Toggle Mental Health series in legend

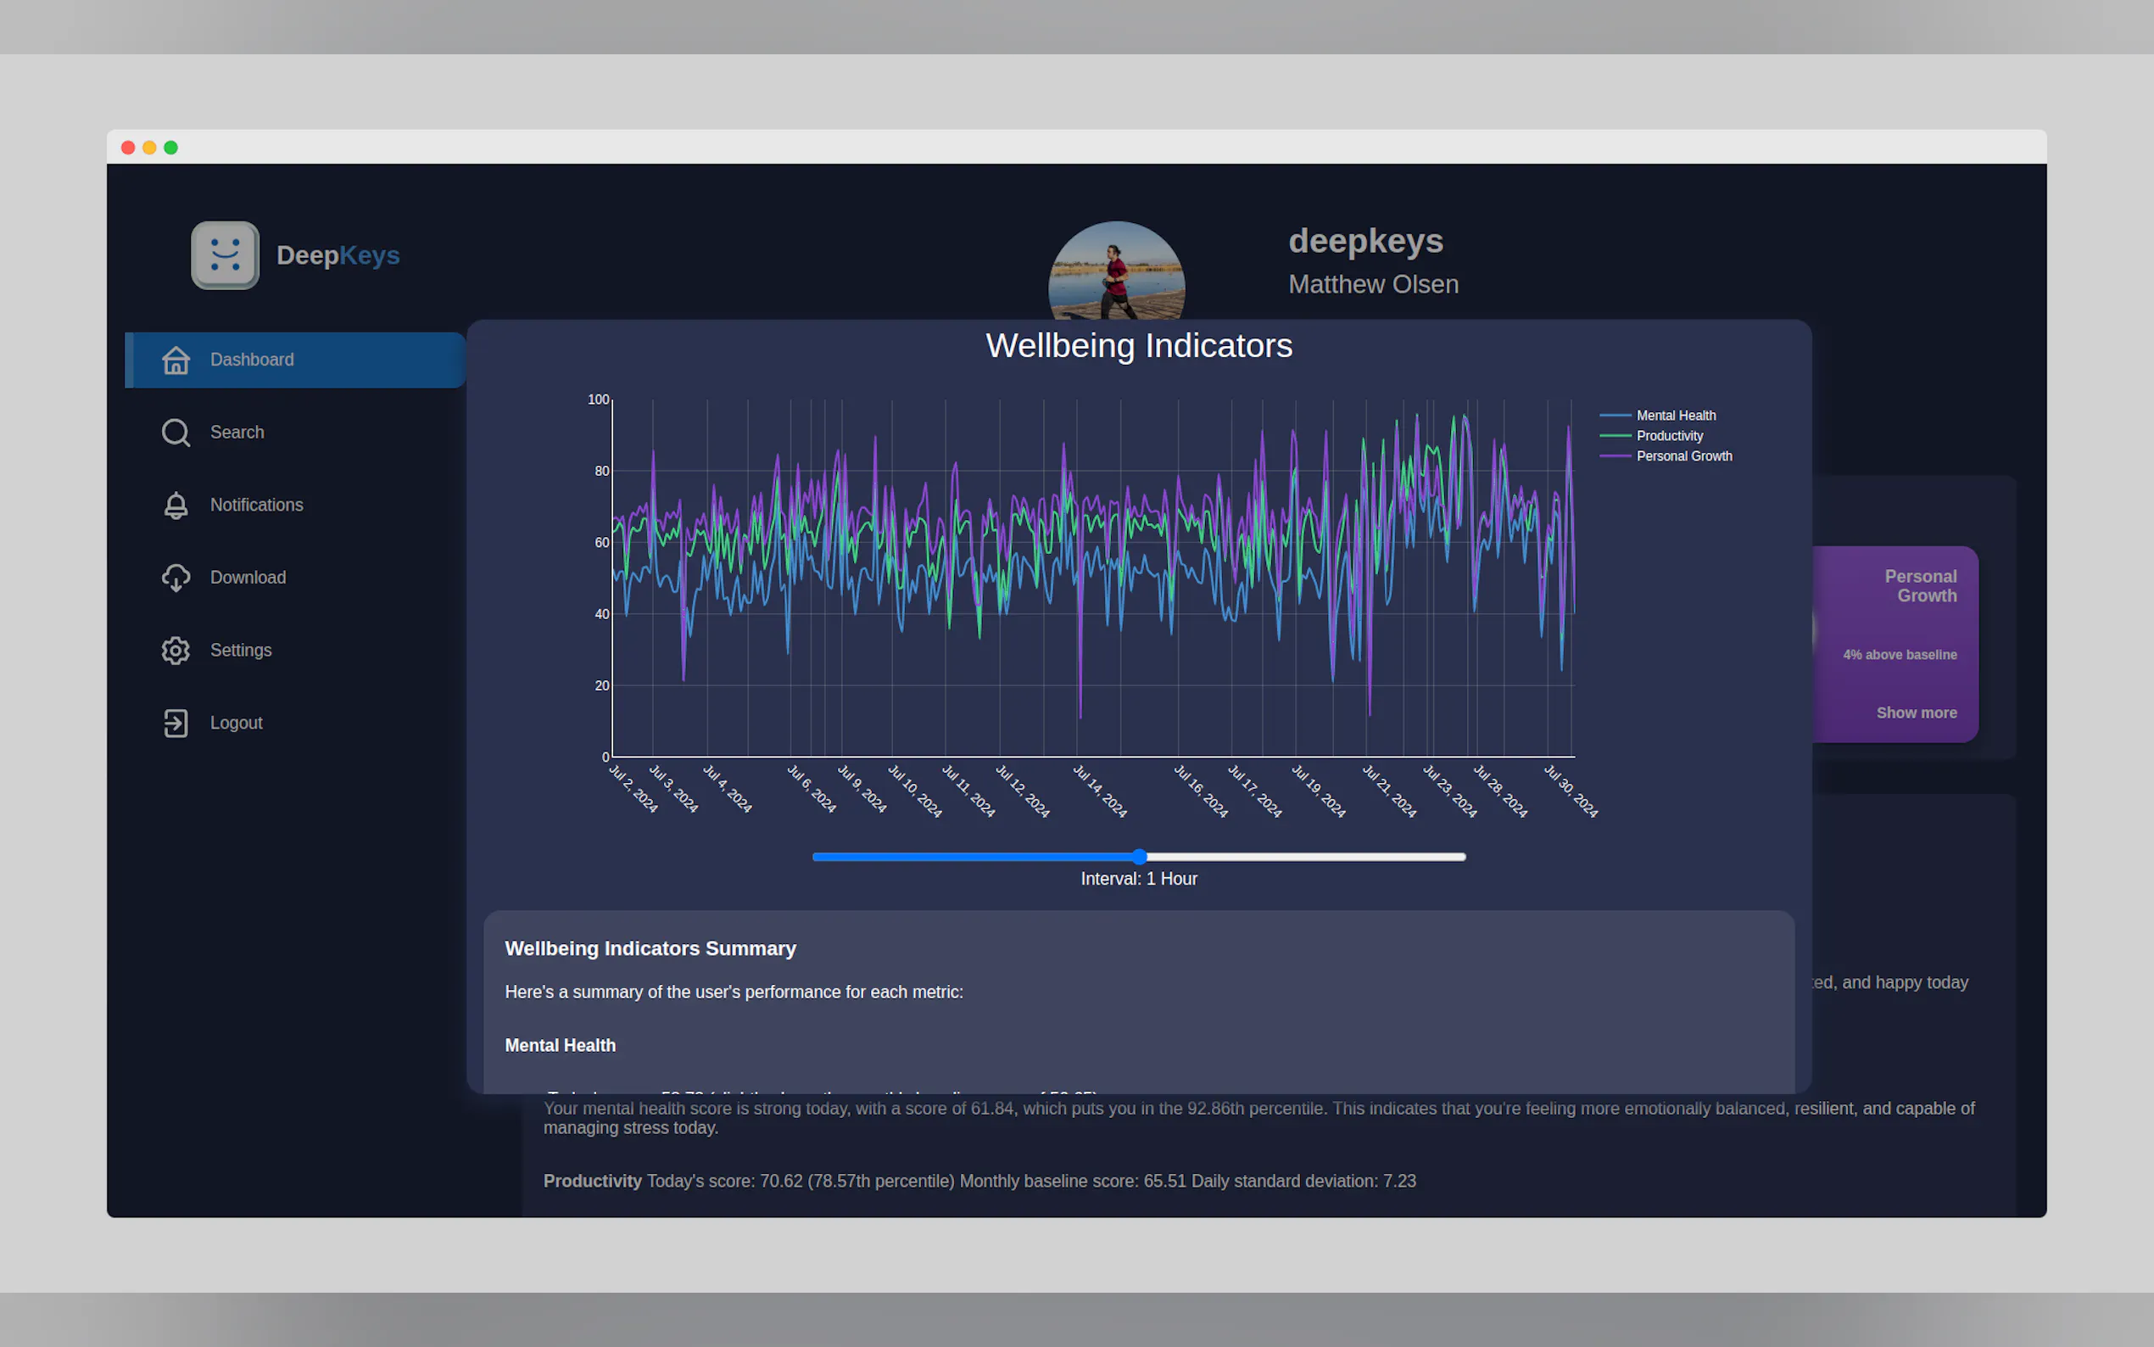[x=1675, y=416]
